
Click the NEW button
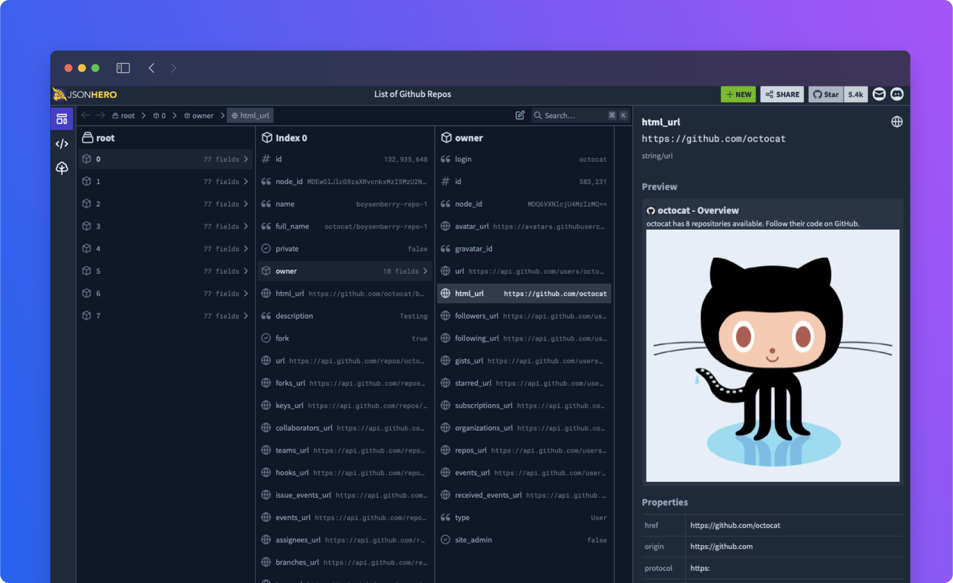(738, 95)
